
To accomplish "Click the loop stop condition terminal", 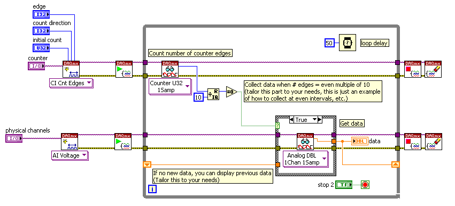I will tap(365, 185).
